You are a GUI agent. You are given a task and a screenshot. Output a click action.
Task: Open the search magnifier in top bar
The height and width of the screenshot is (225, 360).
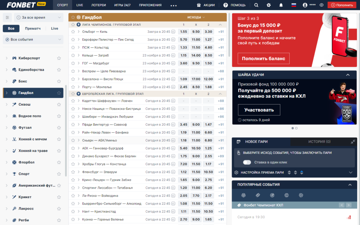(256, 5)
